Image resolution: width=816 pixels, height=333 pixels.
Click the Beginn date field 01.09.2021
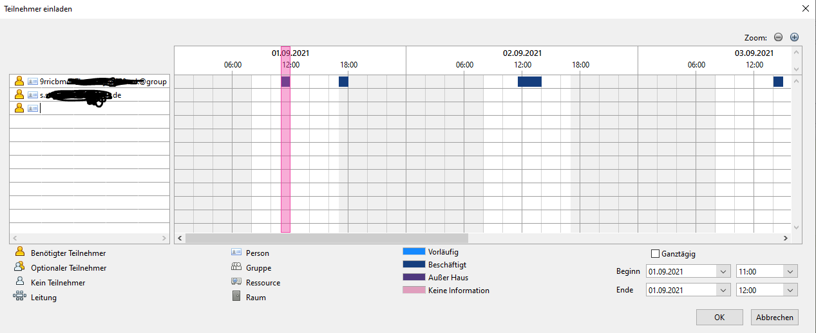tap(682, 271)
